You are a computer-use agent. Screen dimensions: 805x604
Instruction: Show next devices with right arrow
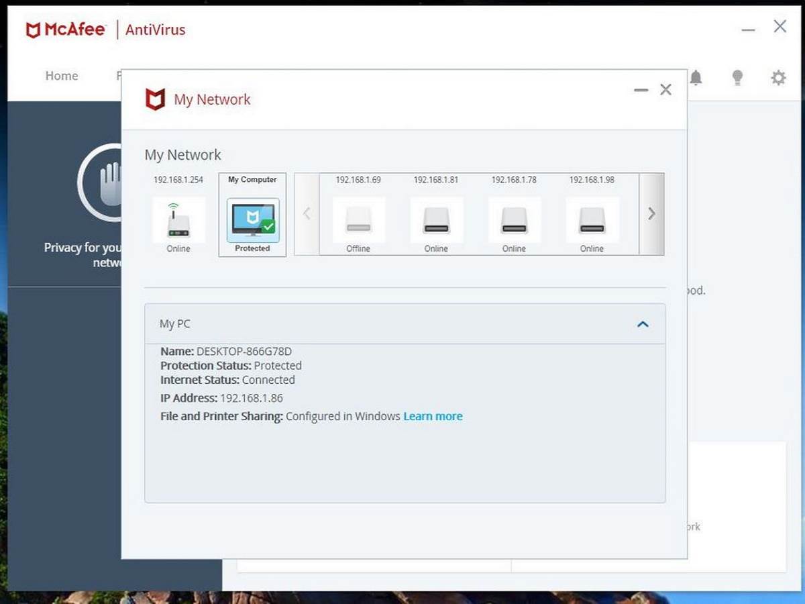pos(651,214)
